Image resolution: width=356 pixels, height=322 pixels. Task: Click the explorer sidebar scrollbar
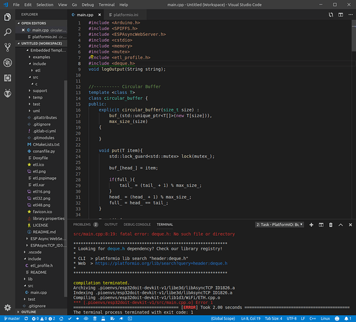(66, 189)
